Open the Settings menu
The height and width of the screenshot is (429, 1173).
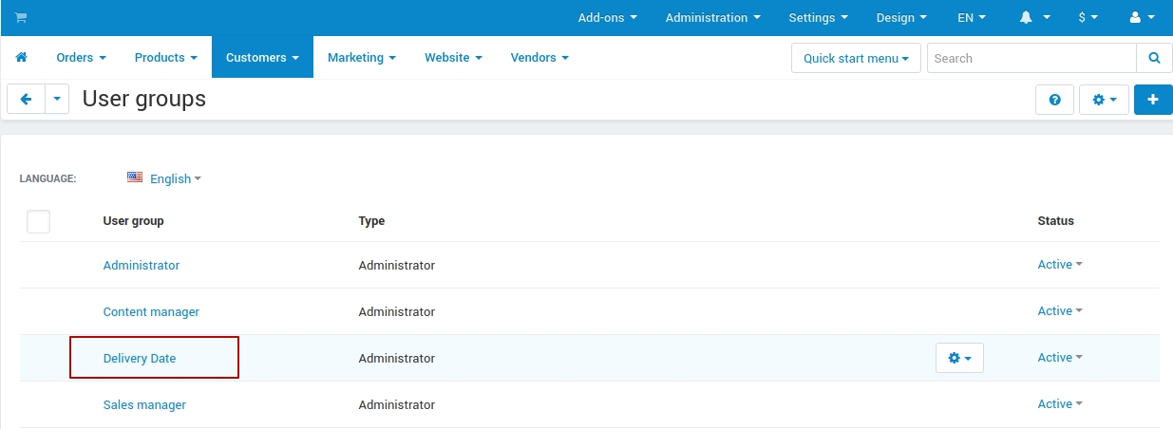pos(818,17)
